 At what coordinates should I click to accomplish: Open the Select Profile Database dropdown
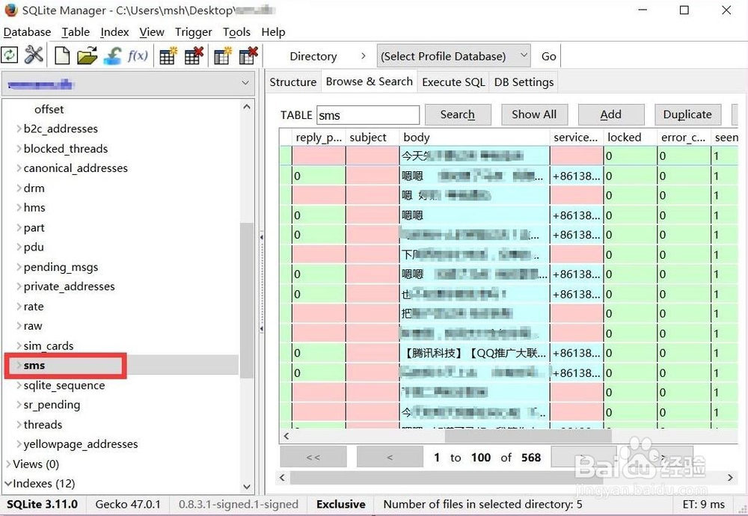(454, 56)
